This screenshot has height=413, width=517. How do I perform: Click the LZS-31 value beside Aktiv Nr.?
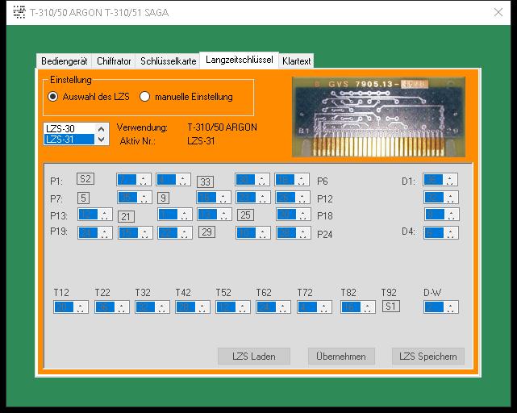(x=201, y=141)
